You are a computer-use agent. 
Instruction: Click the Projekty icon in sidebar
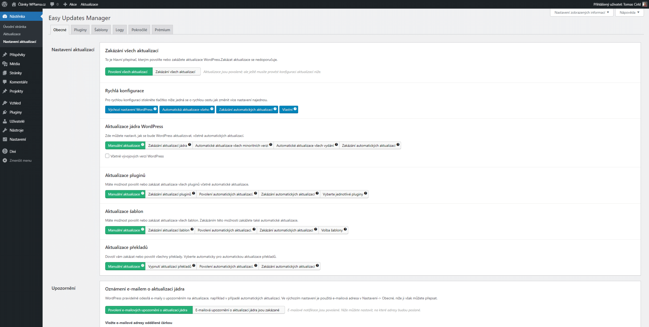pos(5,91)
